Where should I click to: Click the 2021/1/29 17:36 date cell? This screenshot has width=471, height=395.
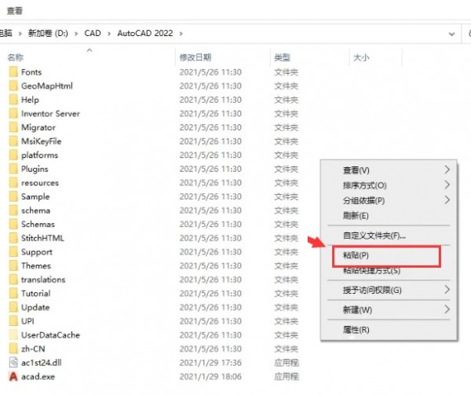(x=210, y=363)
